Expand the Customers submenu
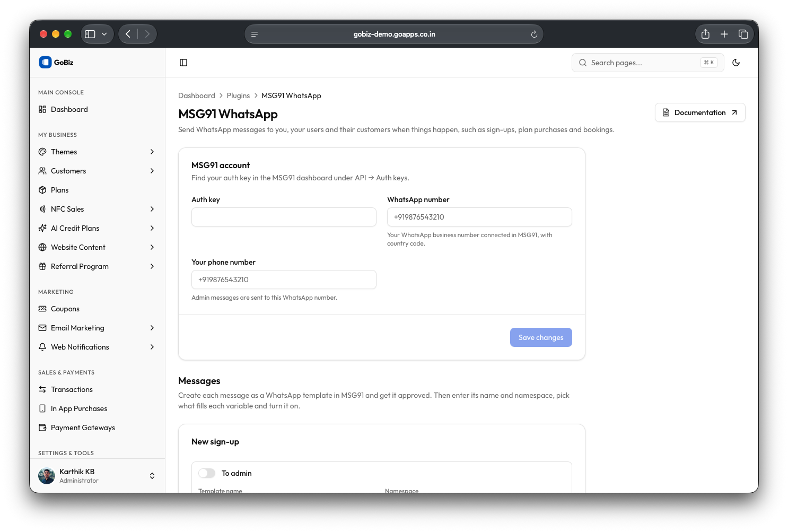This screenshot has height=532, width=788. coord(152,171)
